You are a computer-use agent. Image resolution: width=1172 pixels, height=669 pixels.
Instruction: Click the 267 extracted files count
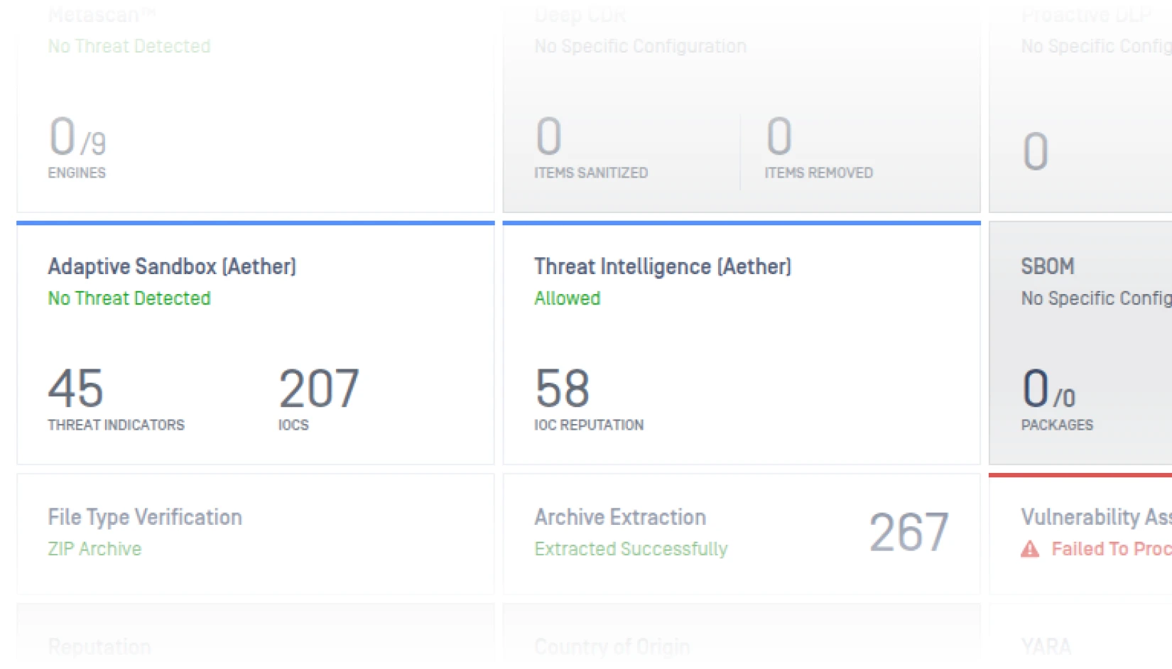pos(908,532)
